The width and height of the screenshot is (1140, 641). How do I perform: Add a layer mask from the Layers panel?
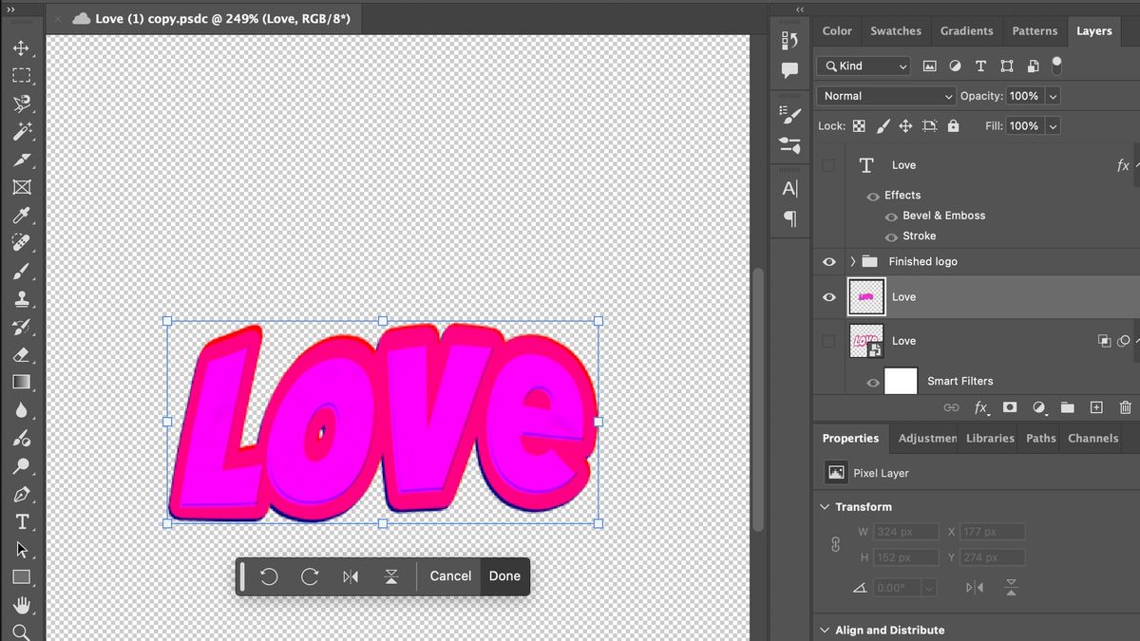click(x=1010, y=407)
